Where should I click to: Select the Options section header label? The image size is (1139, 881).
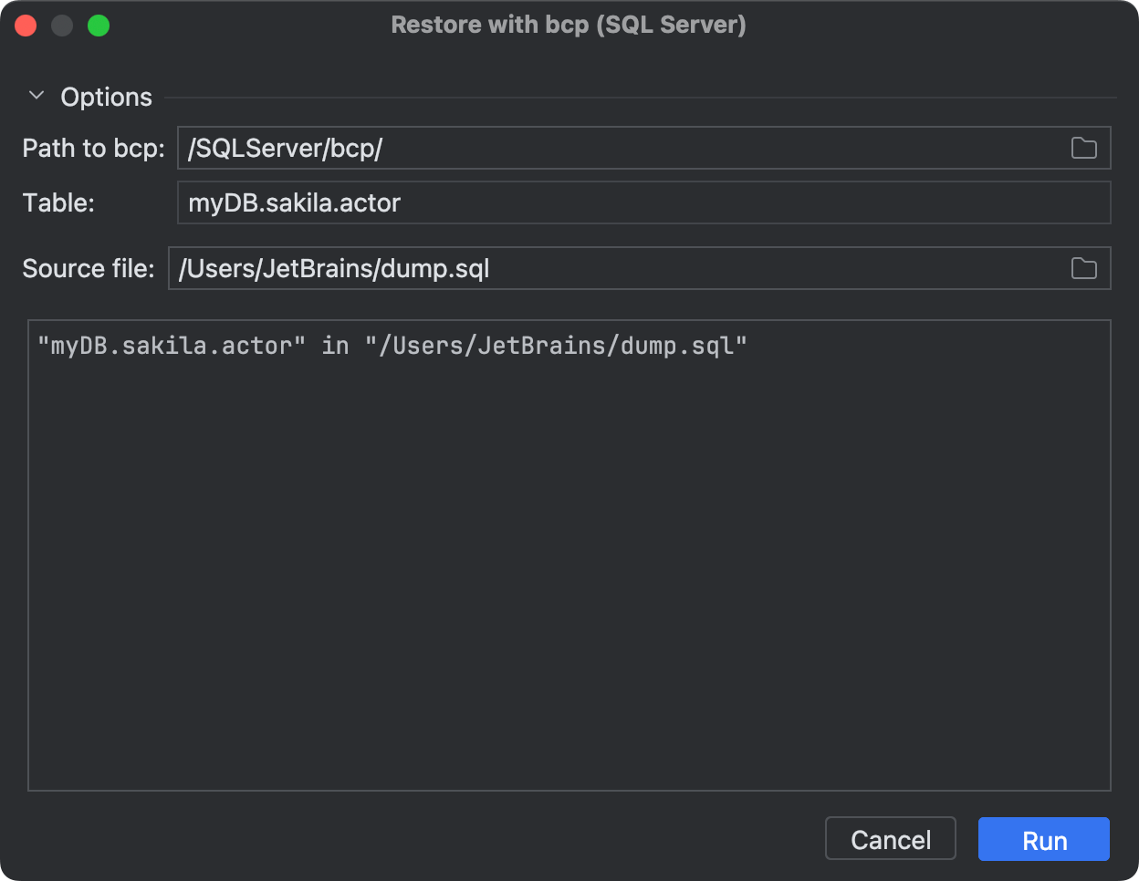pyautogui.click(x=106, y=97)
